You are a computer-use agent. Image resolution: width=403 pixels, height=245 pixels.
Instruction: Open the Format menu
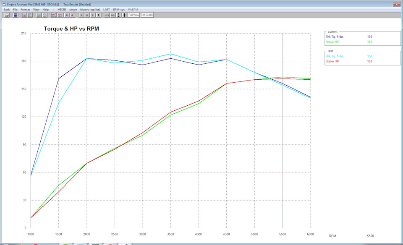tap(25, 9)
